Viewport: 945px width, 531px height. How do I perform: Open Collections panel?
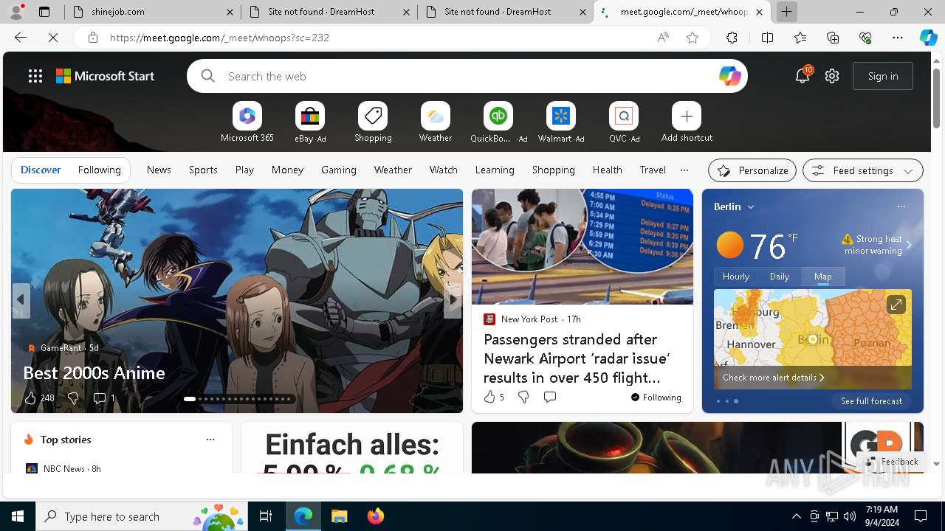point(833,38)
